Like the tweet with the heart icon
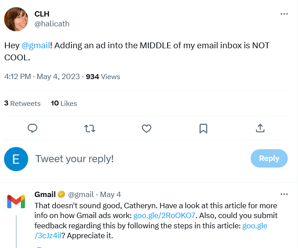 tap(147, 128)
